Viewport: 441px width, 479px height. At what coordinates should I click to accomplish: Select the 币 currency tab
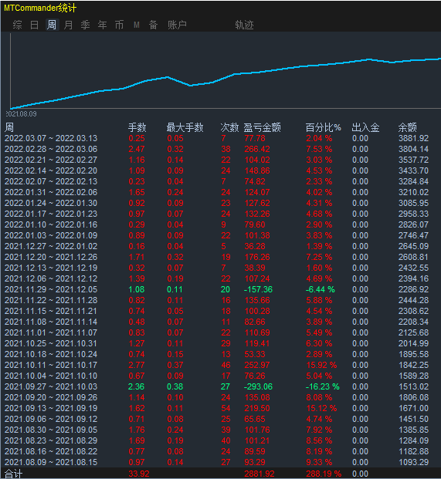click(x=119, y=25)
